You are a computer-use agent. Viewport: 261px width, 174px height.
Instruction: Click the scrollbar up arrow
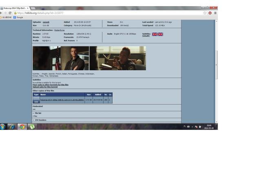217,21
